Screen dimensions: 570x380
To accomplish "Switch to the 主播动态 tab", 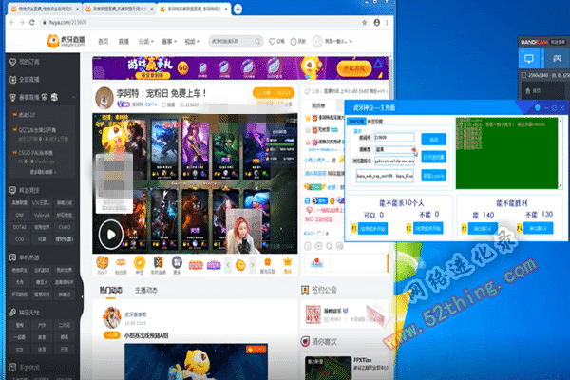I will click(x=147, y=289).
